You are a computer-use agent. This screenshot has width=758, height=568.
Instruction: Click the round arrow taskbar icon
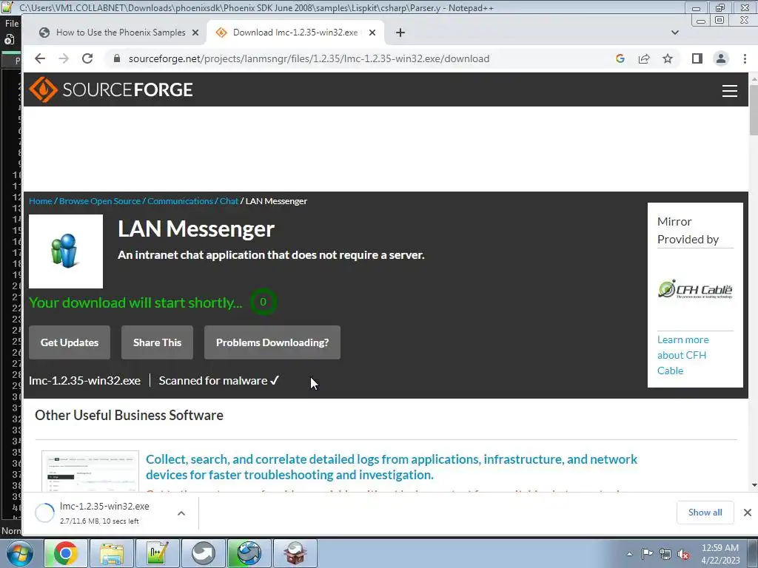[x=203, y=553]
